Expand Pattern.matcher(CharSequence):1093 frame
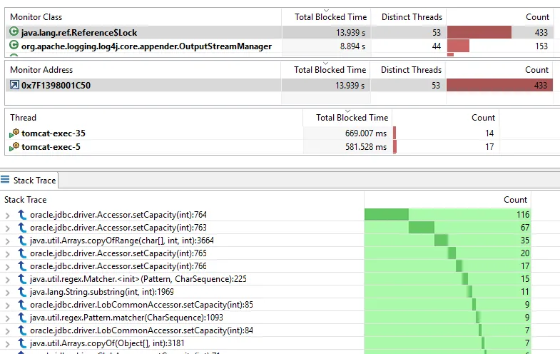 pos(8,318)
